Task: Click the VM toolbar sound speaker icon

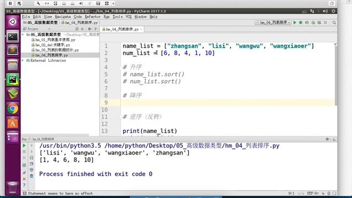Action: coord(81,3)
